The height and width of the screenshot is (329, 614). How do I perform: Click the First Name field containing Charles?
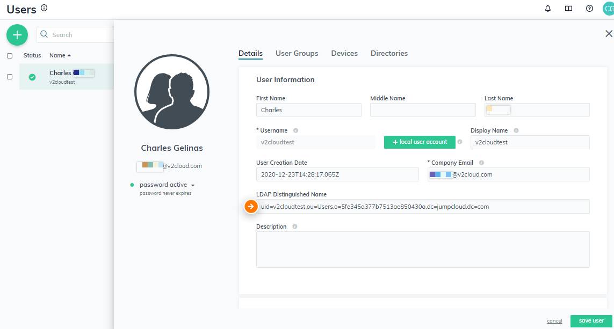(x=308, y=110)
